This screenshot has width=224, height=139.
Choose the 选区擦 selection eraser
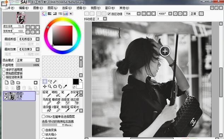tap(75, 101)
